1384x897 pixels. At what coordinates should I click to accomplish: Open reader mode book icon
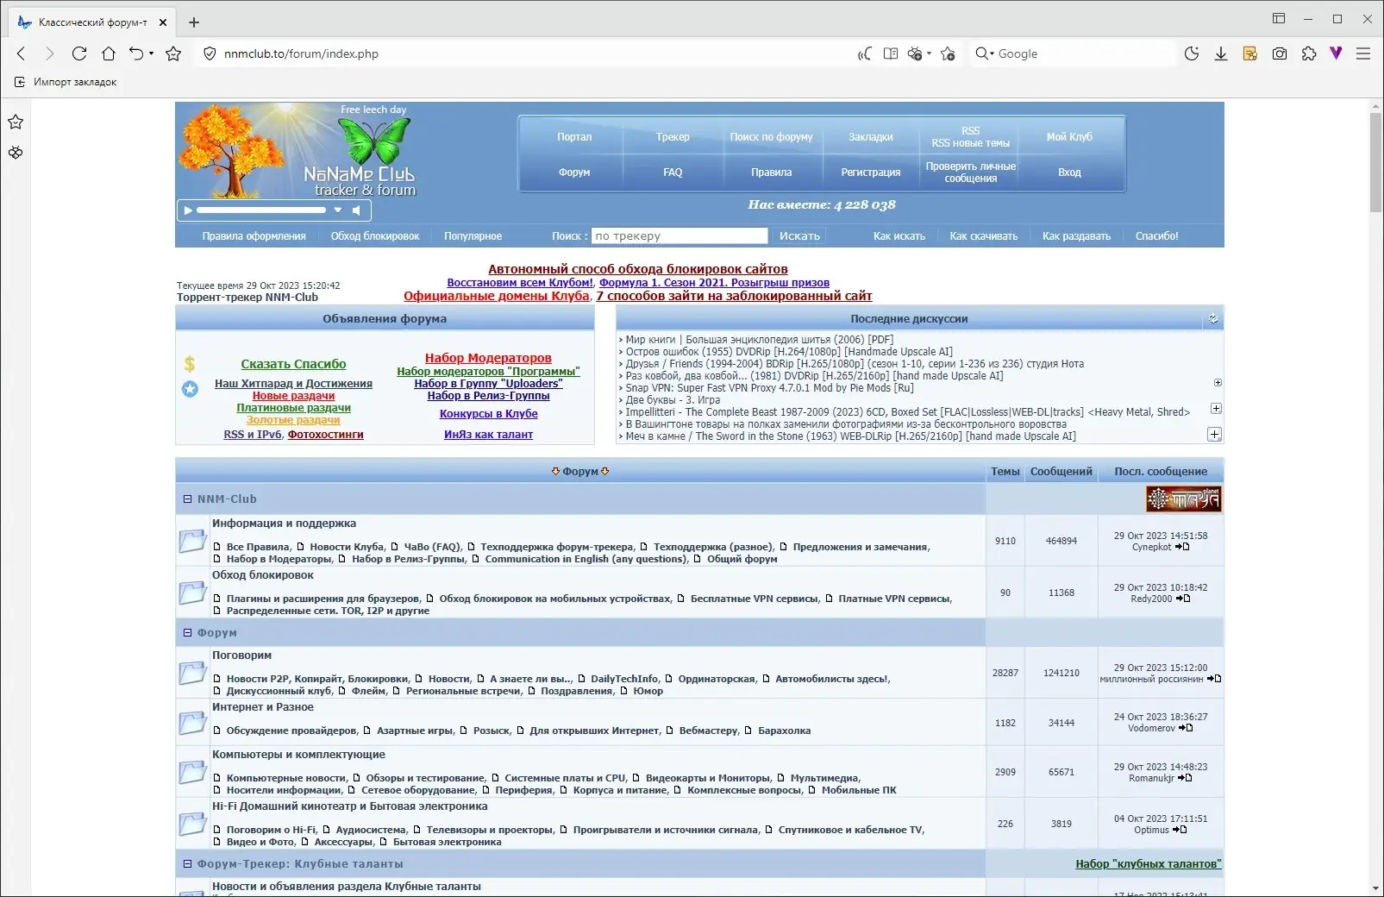891,53
